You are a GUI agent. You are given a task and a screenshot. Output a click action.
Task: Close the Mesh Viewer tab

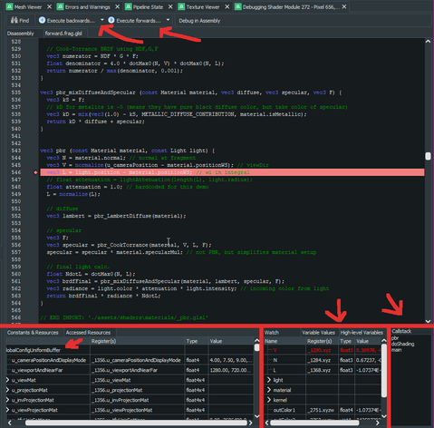pyautogui.click(x=49, y=6)
